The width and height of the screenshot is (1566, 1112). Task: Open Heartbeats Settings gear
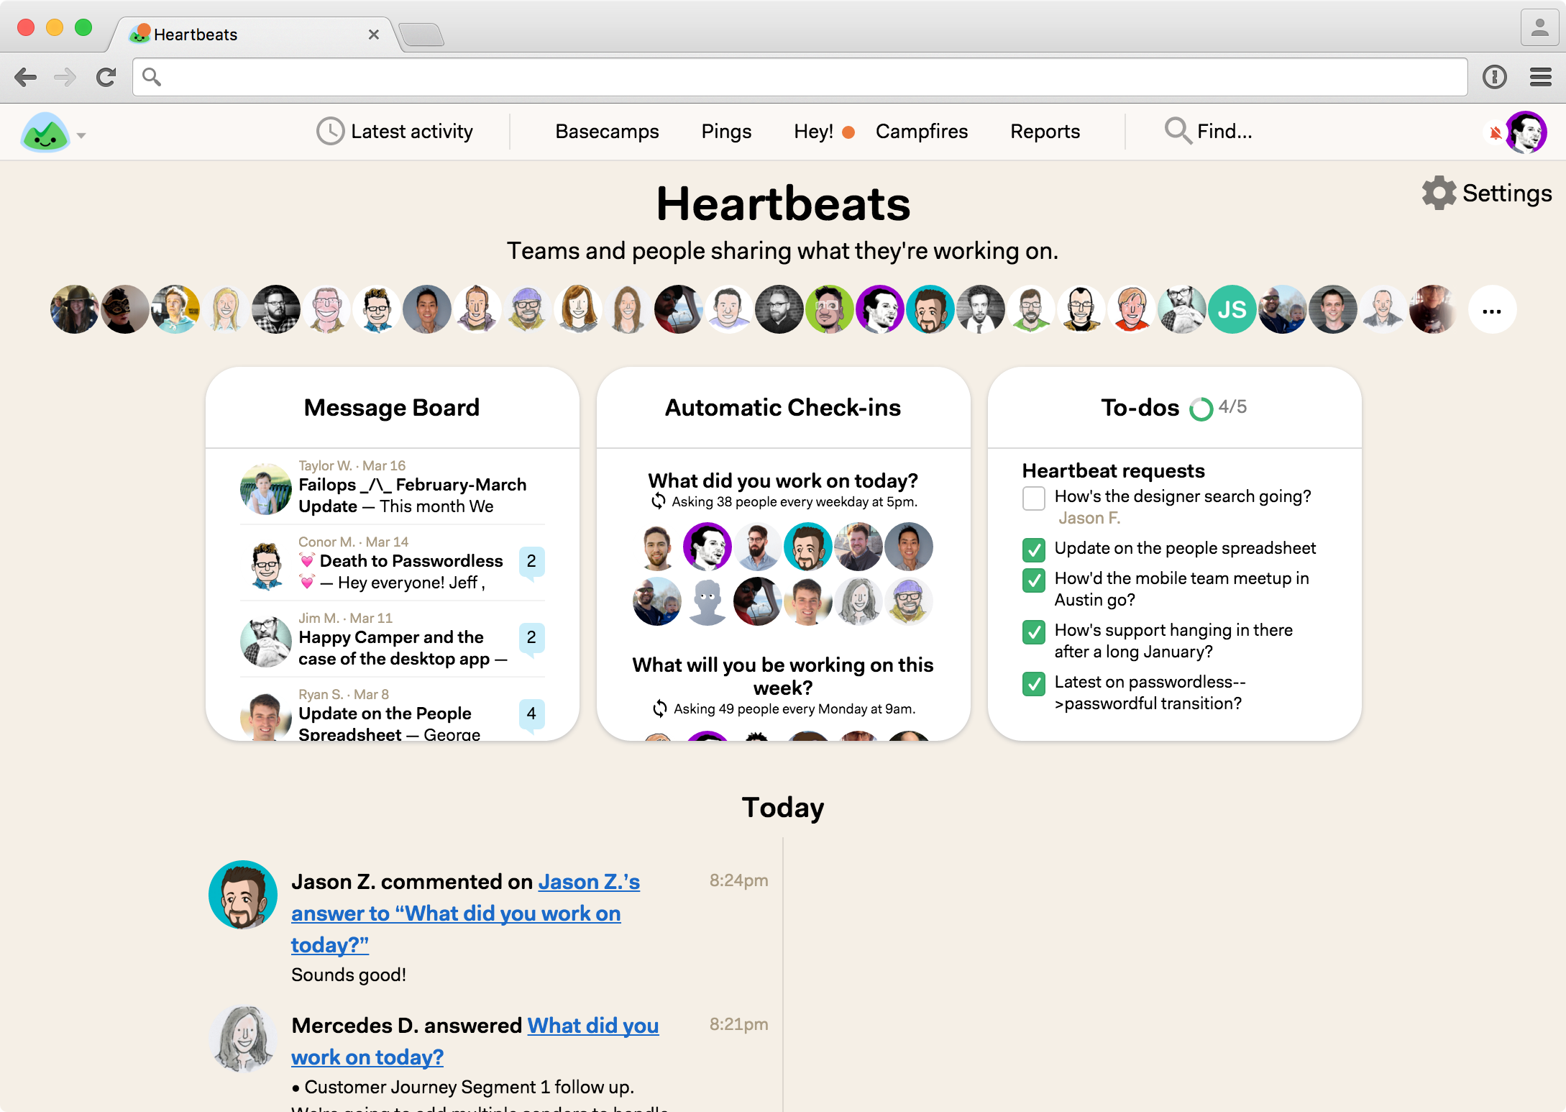1487,193
